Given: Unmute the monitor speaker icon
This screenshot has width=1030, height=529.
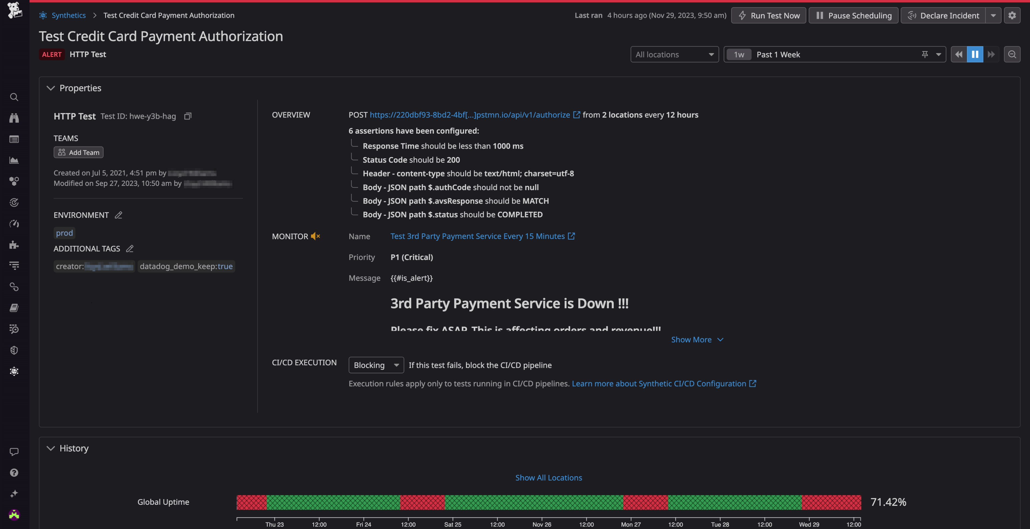Looking at the screenshot, I should pyautogui.click(x=315, y=236).
